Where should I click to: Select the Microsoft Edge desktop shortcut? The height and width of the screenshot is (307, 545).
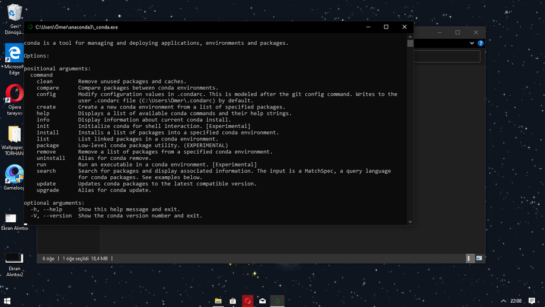15,59
